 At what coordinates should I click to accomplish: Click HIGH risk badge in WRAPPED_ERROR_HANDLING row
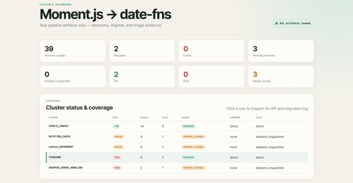[117, 168]
